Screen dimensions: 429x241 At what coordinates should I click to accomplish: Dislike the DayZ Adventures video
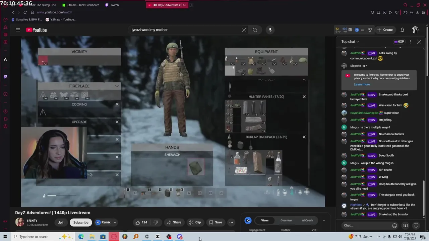[x=156, y=222]
